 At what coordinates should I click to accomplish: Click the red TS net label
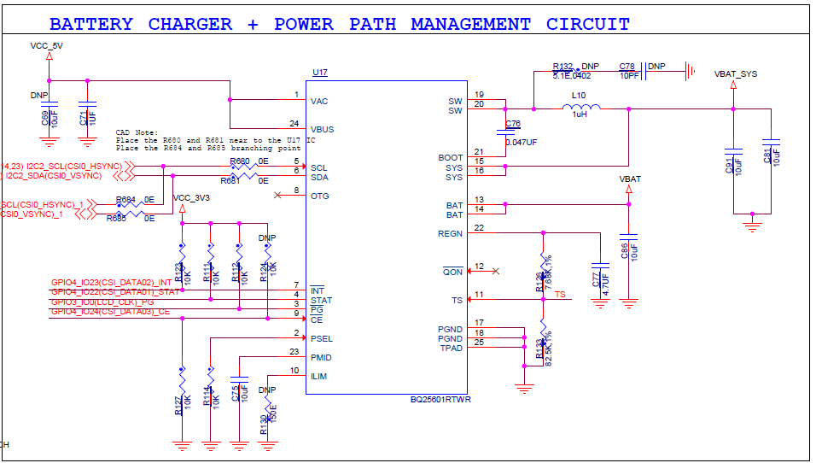(x=560, y=295)
